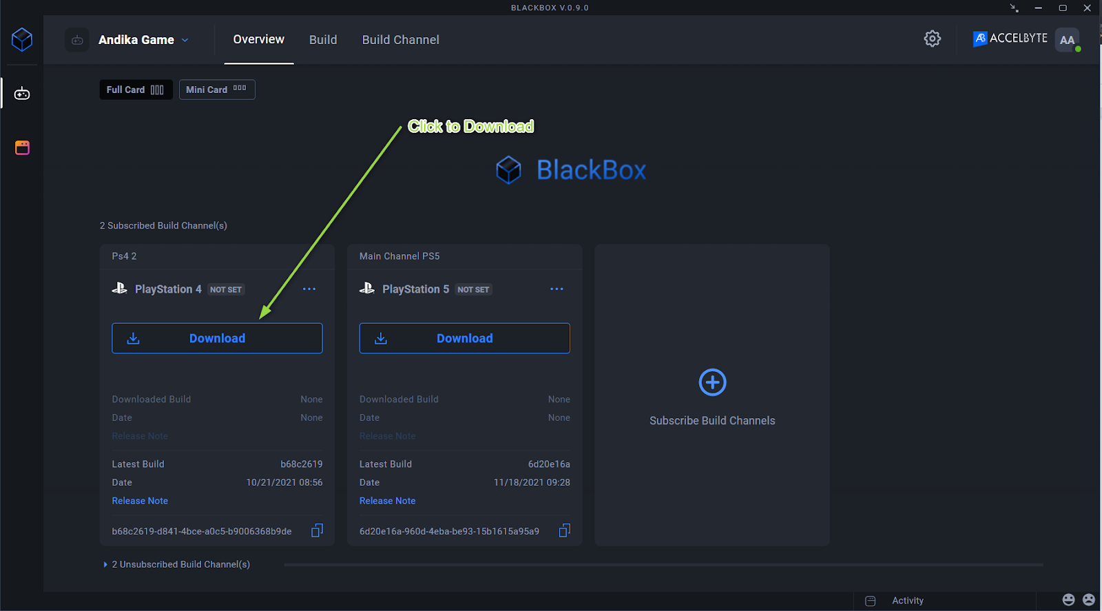Image resolution: width=1102 pixels, height=611 pixels.
Task: Click the PlayStation logo on the PS5 card
Action: click(367, 289)
